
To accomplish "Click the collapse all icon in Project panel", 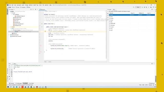I will [x=33, y=9].
